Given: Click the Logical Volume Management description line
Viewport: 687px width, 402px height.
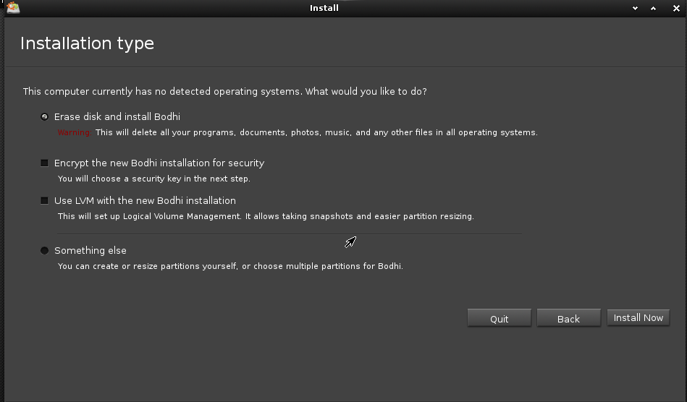Looking at the screenshot, I should 266,216.
